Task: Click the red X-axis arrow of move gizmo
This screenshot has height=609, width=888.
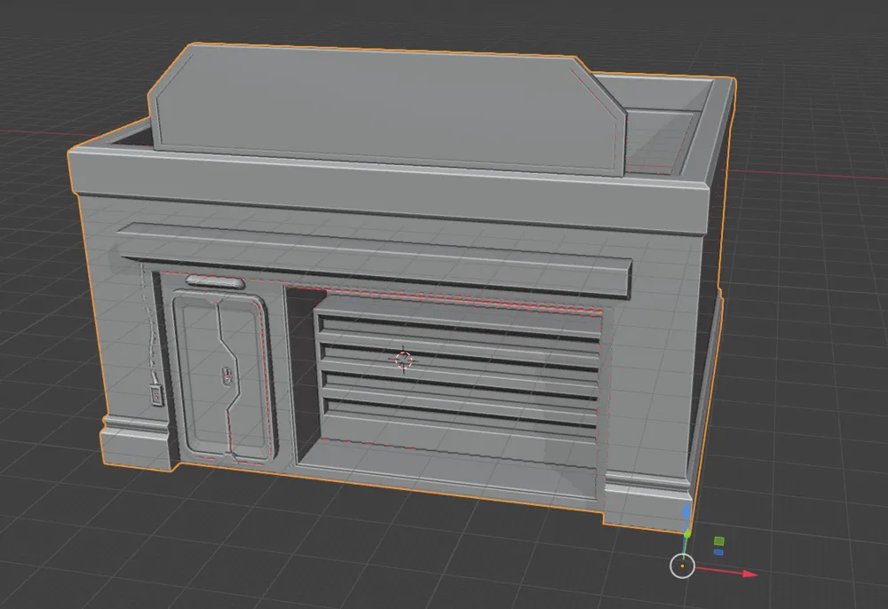Action: click(749, 573)
